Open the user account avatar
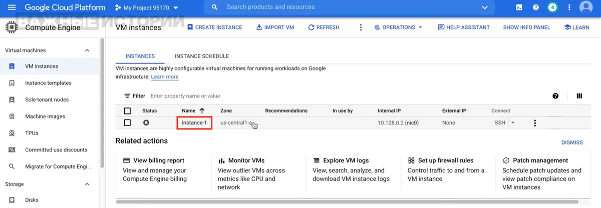The image size is (601, 208). point(586,7)
